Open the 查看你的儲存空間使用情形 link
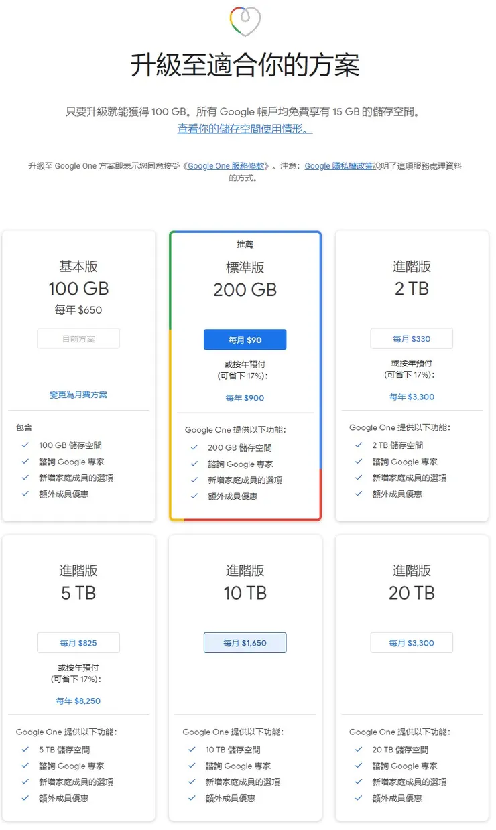Image resolution: width=496 pixels, height=830 pixels. click(245, 129)
